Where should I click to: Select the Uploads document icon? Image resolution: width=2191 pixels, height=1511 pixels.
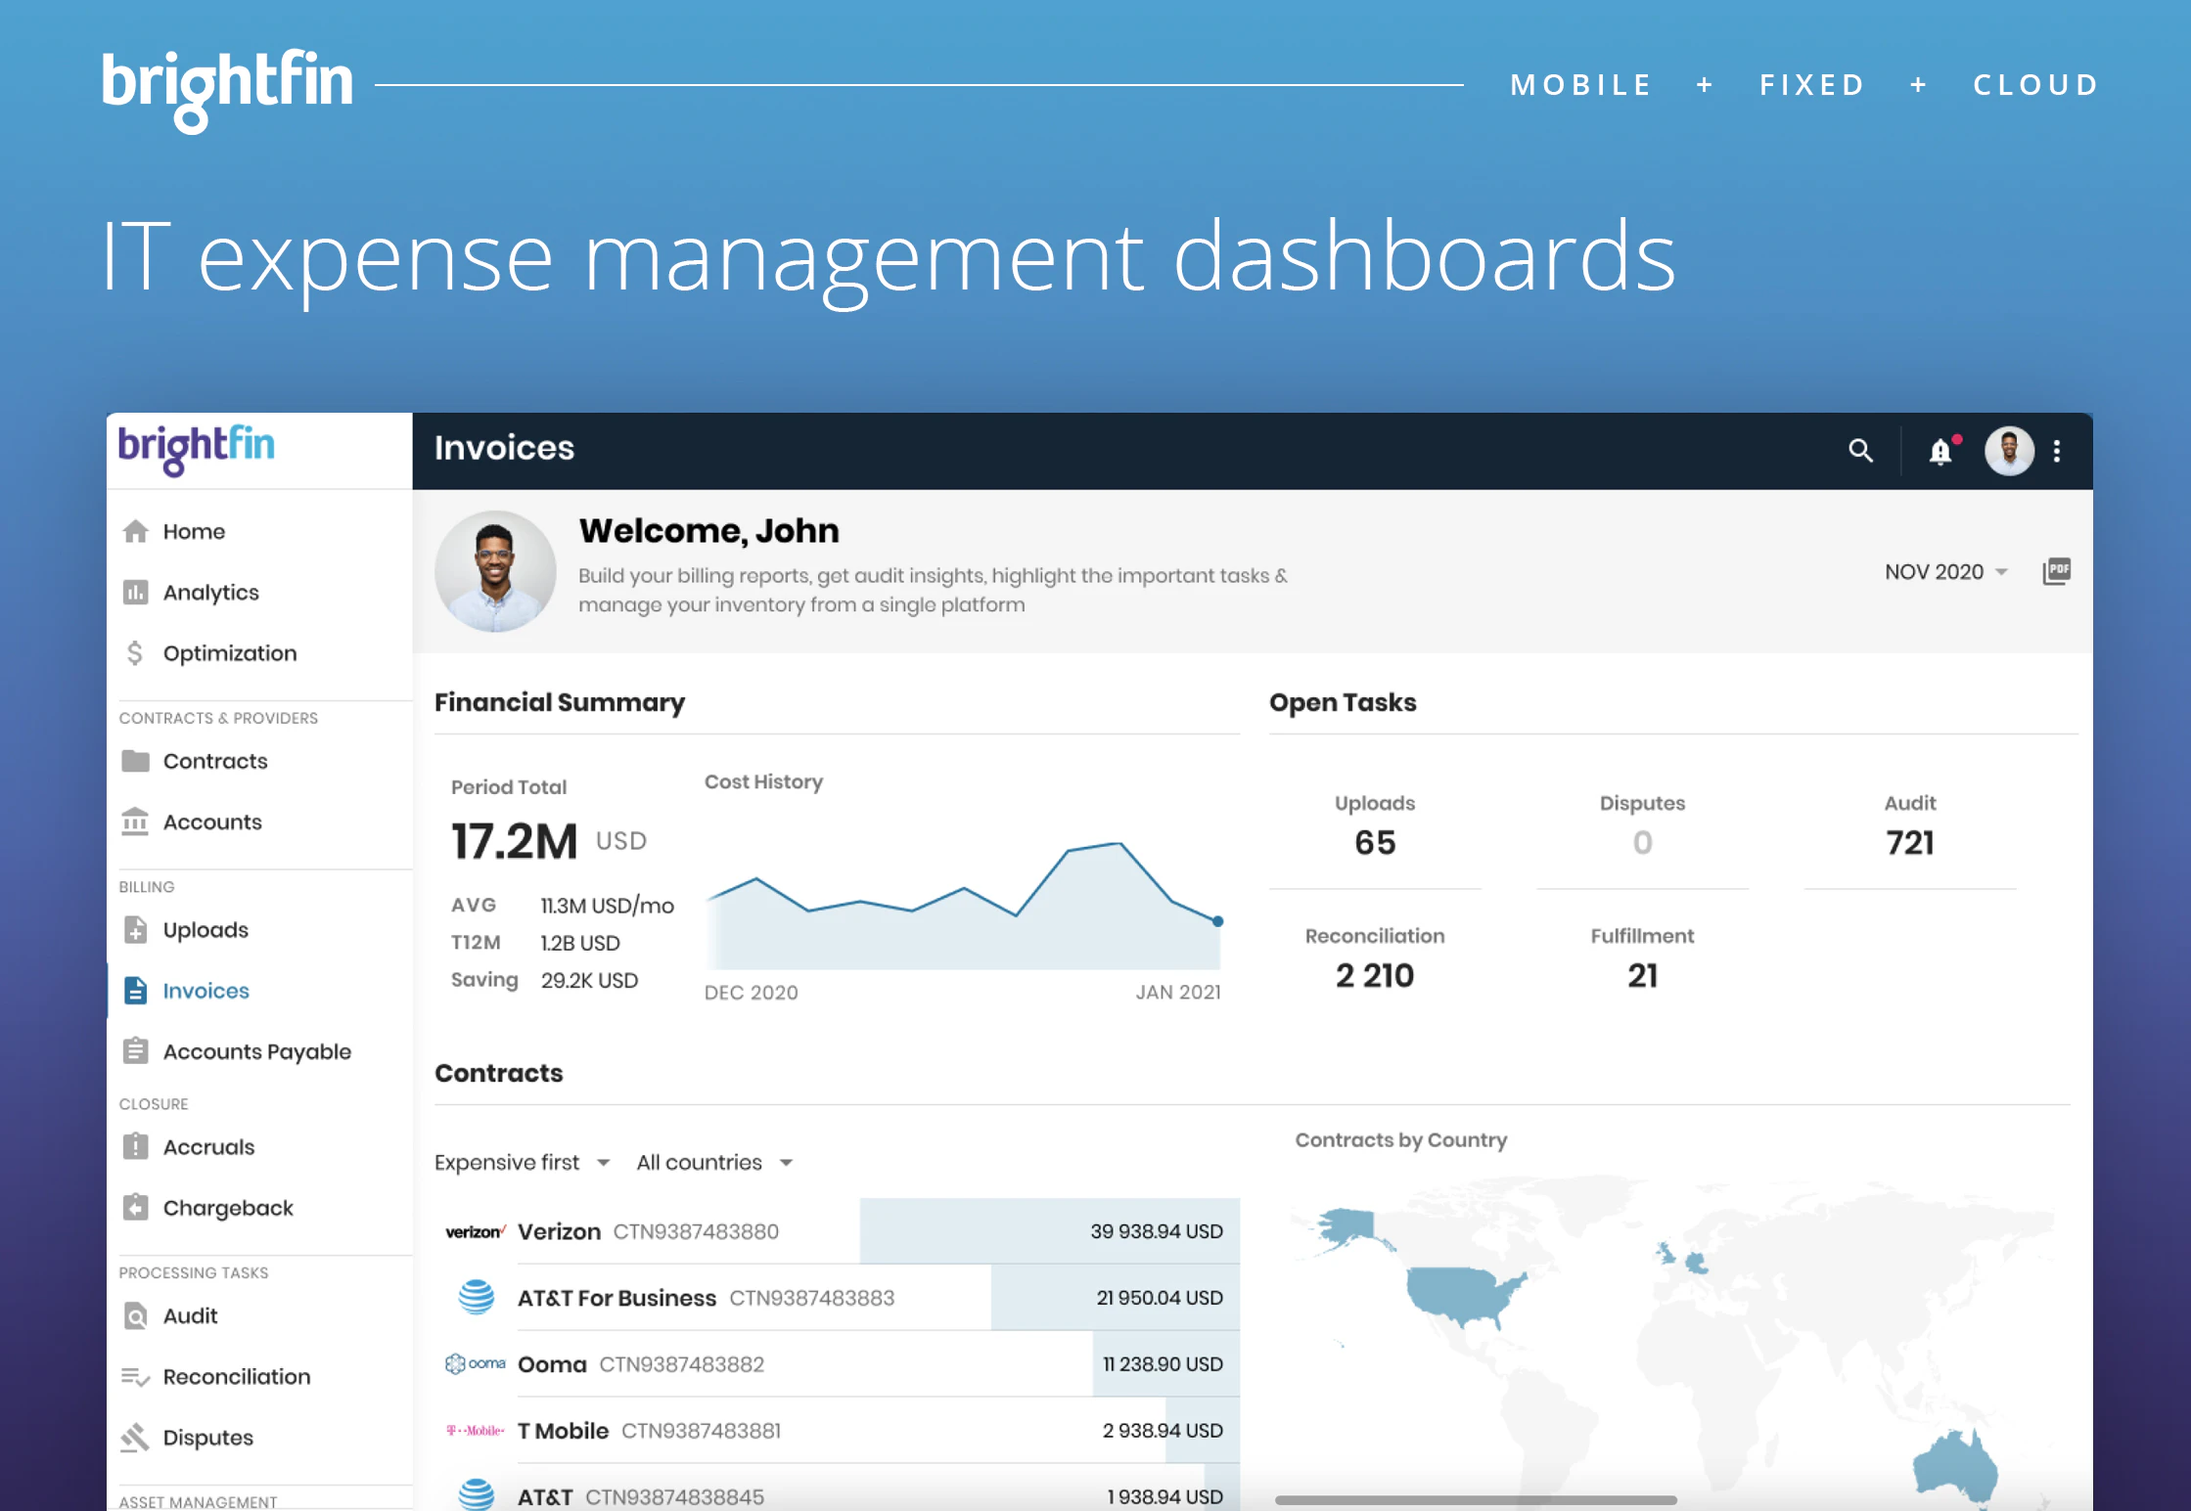[136, 930]
